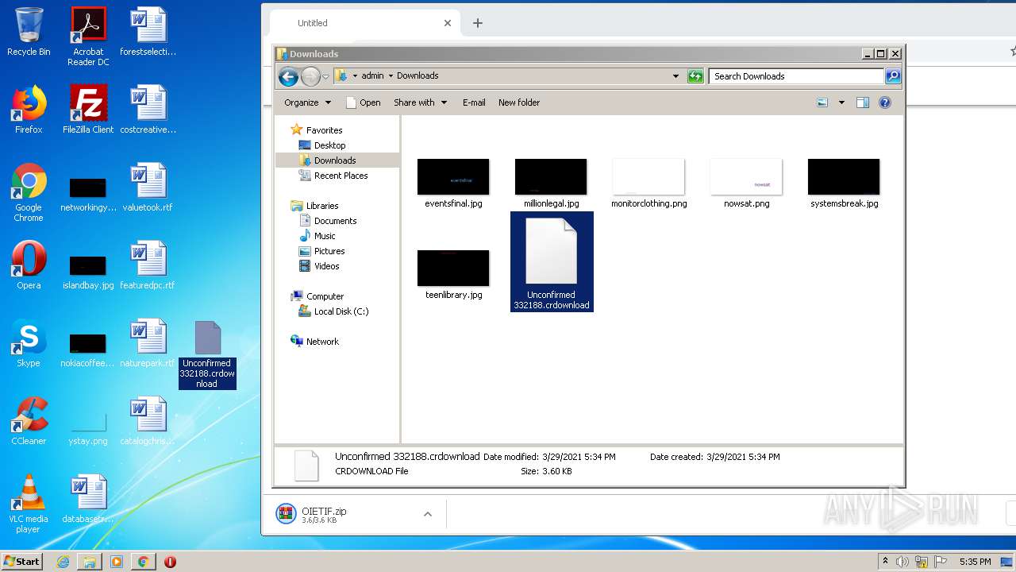Select eventsfinal.jpg thumbnail
Screen dimensions: 1016x572
click(453, 184)
